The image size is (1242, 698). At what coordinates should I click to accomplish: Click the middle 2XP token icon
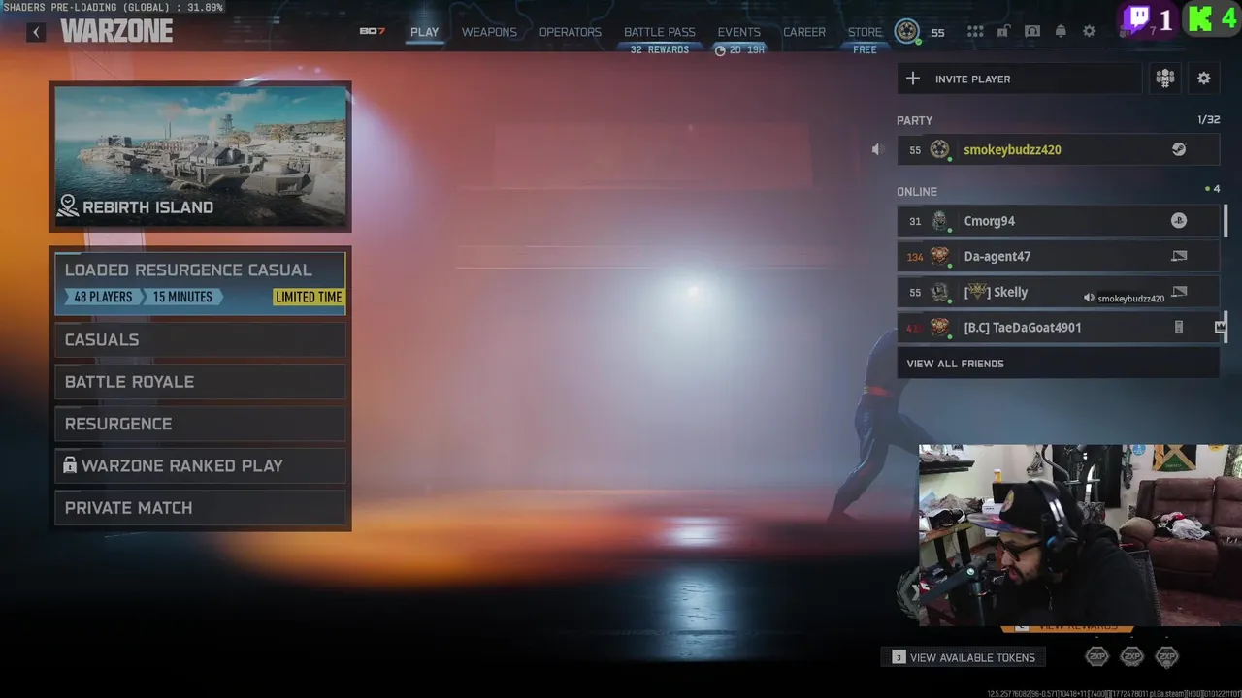(1131, 657)
